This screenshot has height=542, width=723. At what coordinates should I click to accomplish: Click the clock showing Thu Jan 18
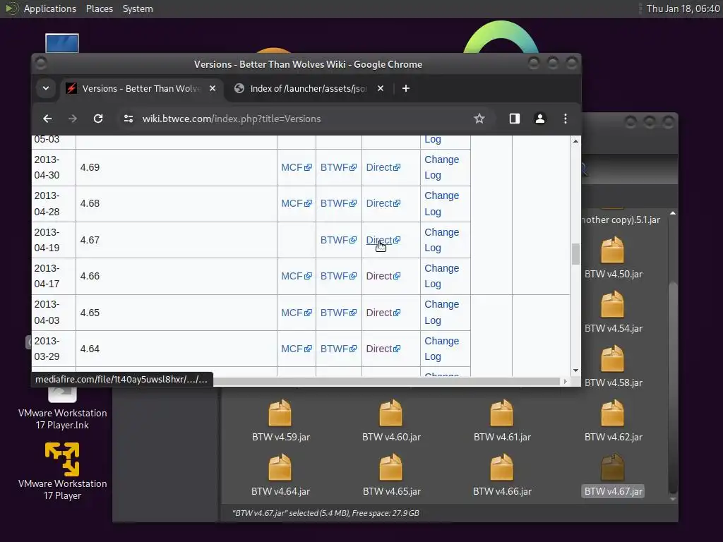(683, 8)
